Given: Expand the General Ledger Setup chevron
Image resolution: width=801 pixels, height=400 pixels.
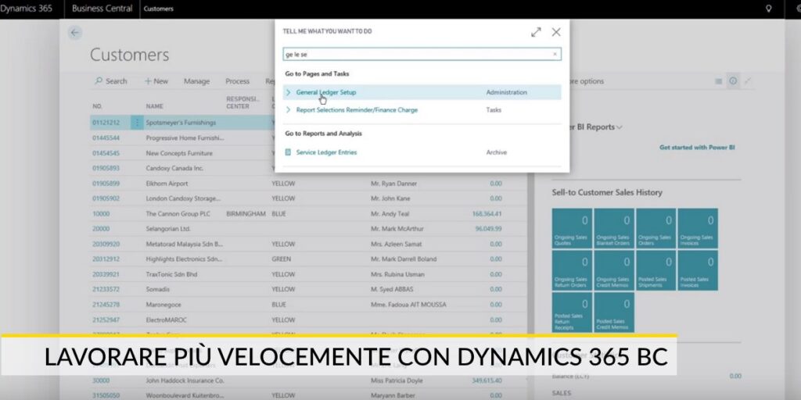Looking at the screenshot, I should (288, 92).
